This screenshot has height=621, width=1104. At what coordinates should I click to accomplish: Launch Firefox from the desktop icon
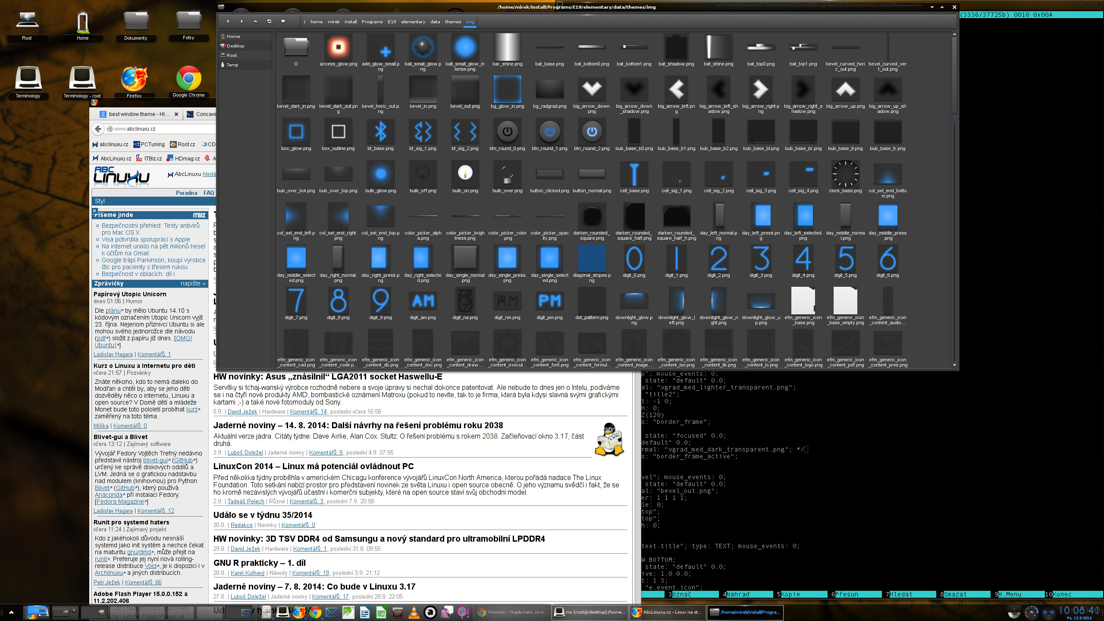coord(134,82)
